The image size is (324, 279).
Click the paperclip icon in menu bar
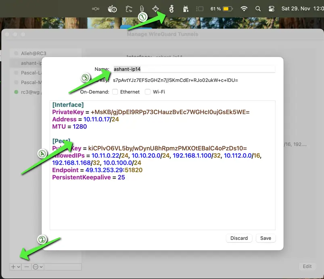tap(142, 8)
